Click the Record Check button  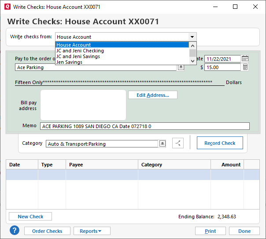coord(220,143)
